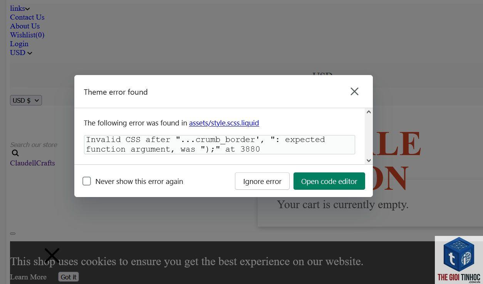Viewport: 483px width, 284px height.
Task: Click the Search our store field
Action: point(34,145)
